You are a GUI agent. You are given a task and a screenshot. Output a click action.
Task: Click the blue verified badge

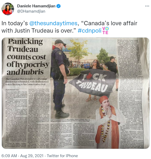(x=58, y=6)
